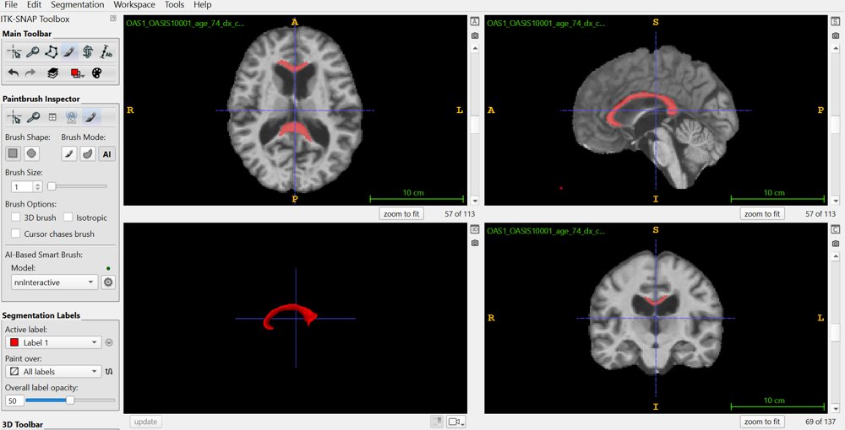Select the Polygon tool in Main Toolbar
The height and width of the screenshot is (430, 845).
coord(51,52)
